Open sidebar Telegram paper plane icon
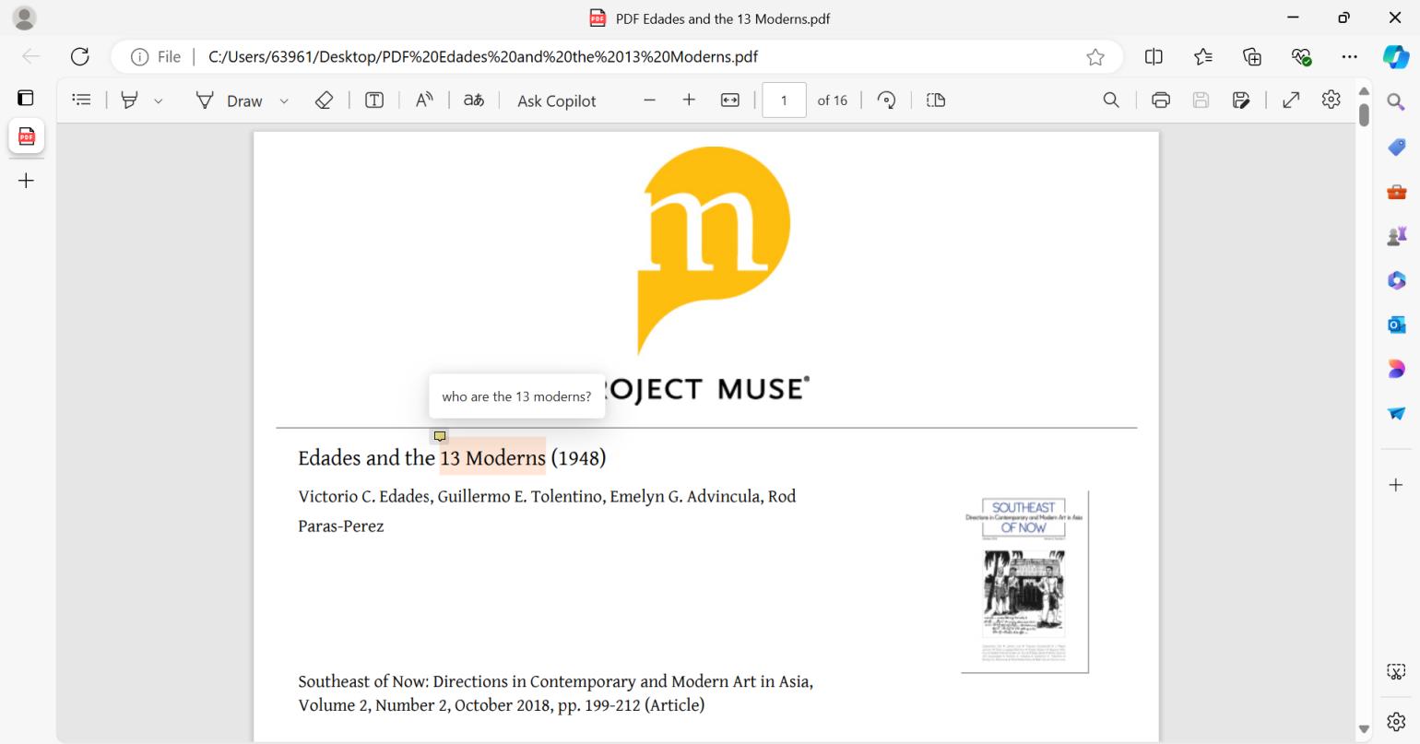The height and width of the screenshot is (744, 1420). [x=1396, y=413]
